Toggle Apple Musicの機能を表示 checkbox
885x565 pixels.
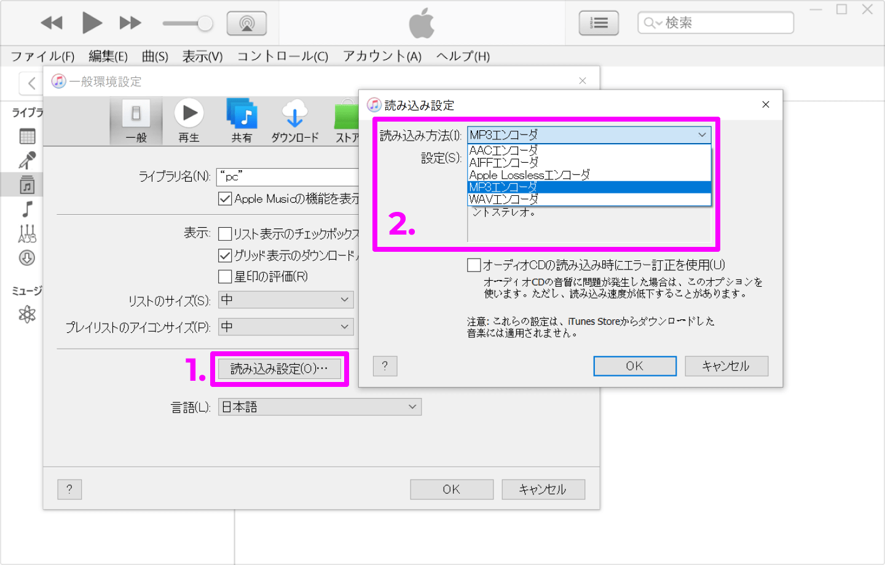point(225,199)
